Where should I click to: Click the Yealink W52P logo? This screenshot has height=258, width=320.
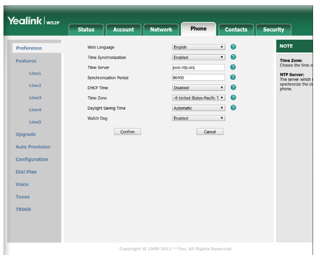tap(33, 21)
